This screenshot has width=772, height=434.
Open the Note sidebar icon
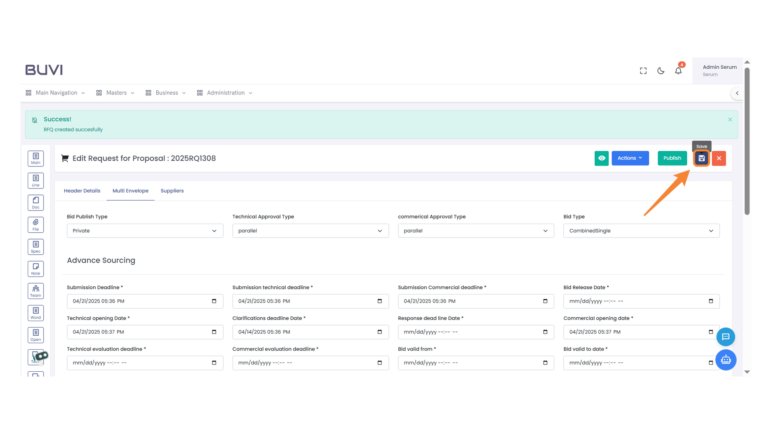(36, 269)
